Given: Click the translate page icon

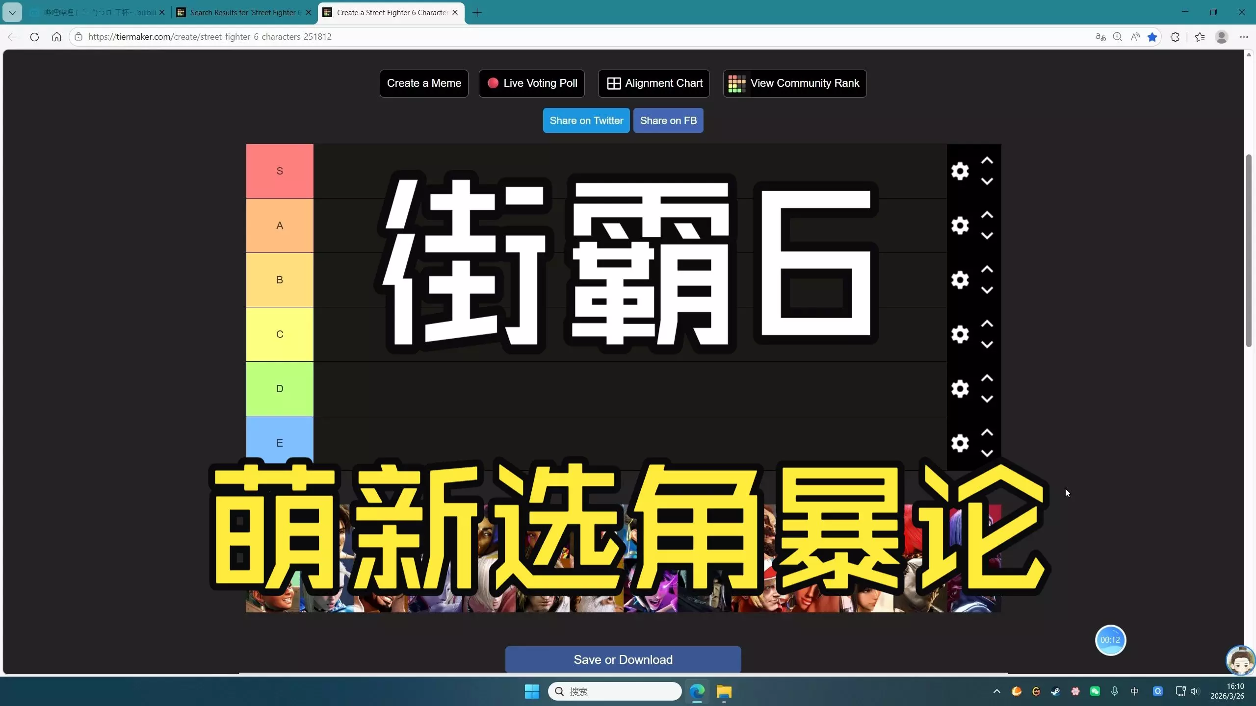Looking at the screenshot, I should (1100, 37).
